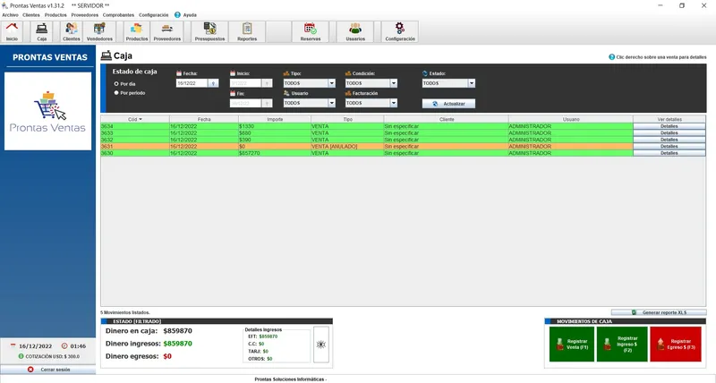Open the Productos toolbar icon
This screenshot has height=383, width=716.
[137, 31]
